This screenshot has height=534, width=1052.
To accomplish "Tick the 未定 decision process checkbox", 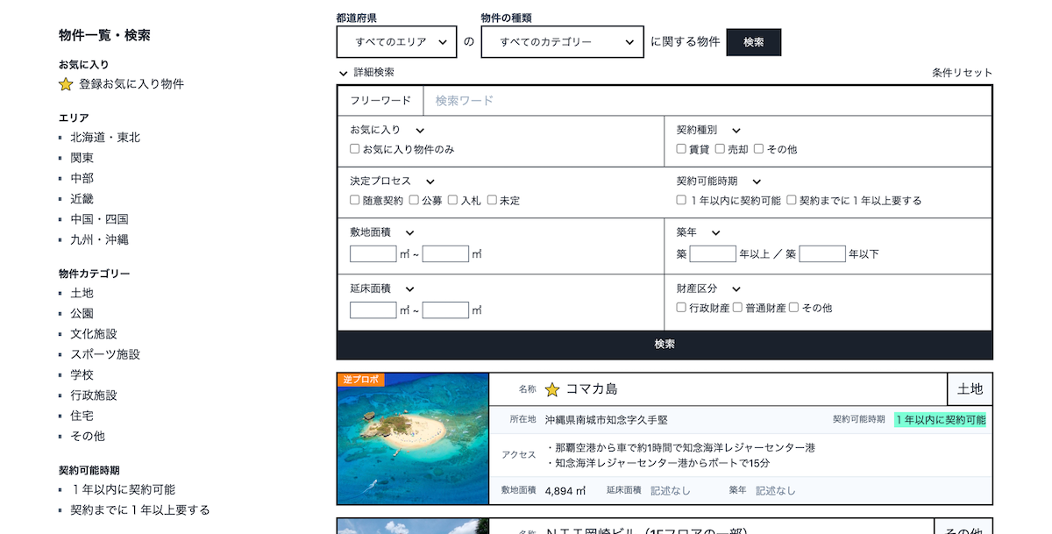I will click(492, 200).
